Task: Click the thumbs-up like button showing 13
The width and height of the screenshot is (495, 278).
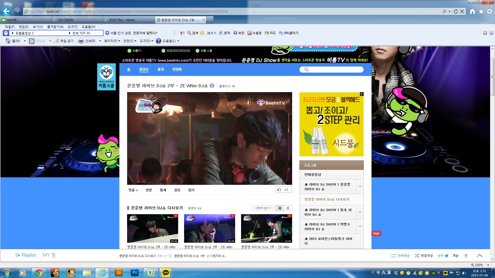Action: click(x=284, y=190)
